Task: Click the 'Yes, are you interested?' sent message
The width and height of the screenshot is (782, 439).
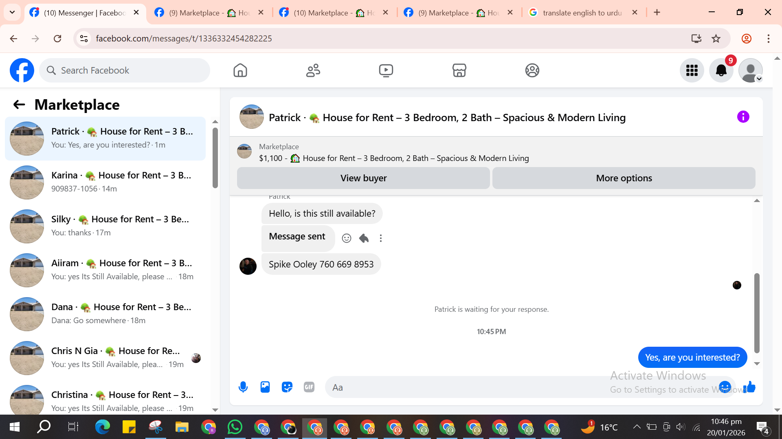Action: 692,357
